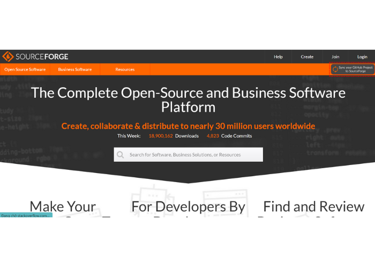Click the SourceForge diamond logo icon

click(x=8, y=57)
